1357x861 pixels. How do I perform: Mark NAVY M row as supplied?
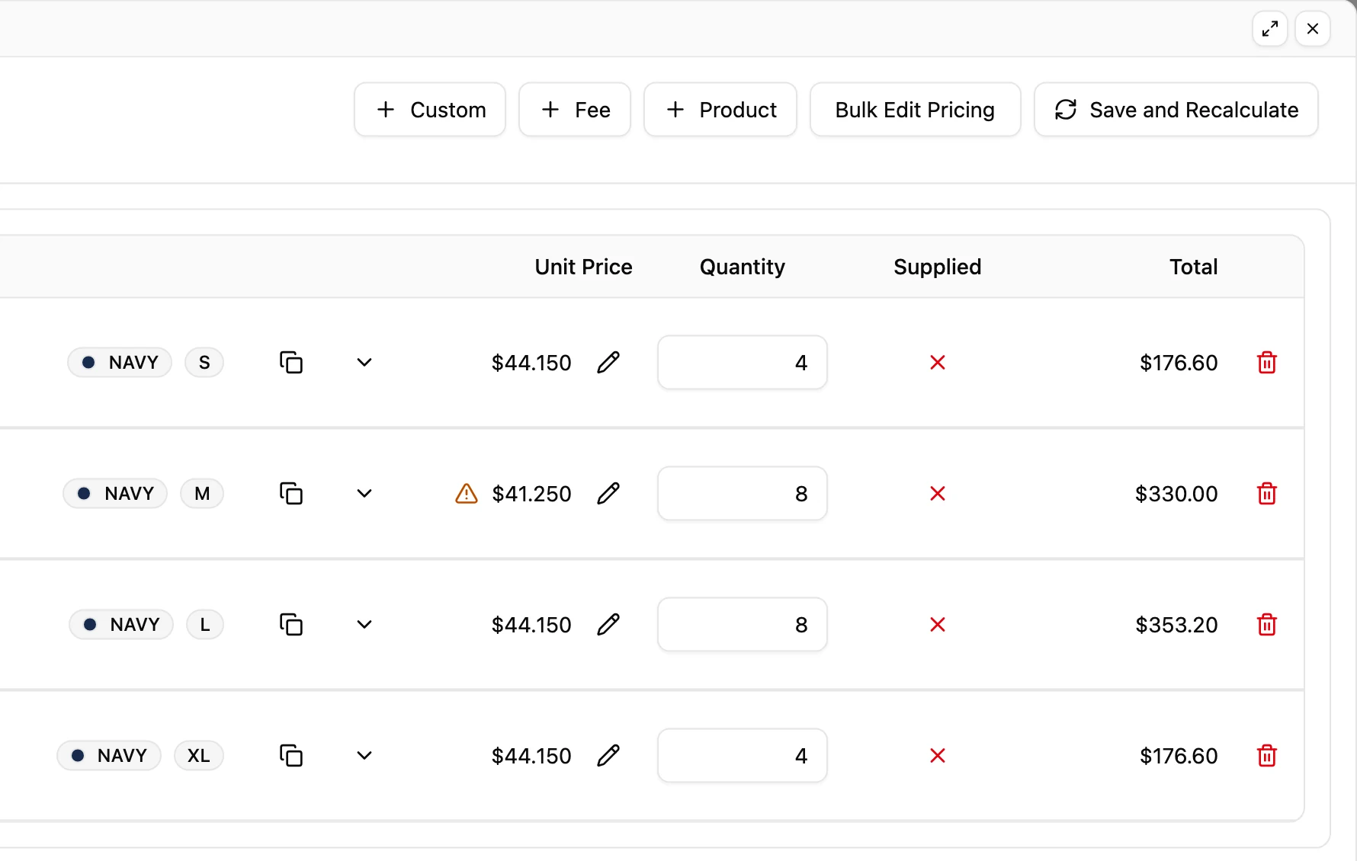pos(938,494)
